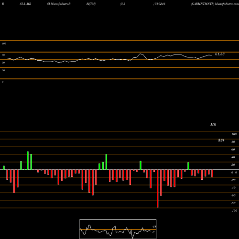
Task: Click the histogram -20 axis label
Action: click(233, 180)
